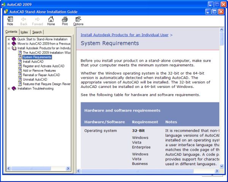
Task: Click topic icon beside Features that Require Design Review
Action: click(20, 84)
